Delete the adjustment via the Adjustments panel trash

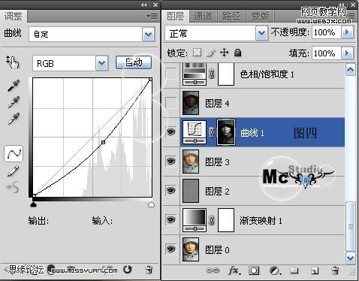pos(149,270)
